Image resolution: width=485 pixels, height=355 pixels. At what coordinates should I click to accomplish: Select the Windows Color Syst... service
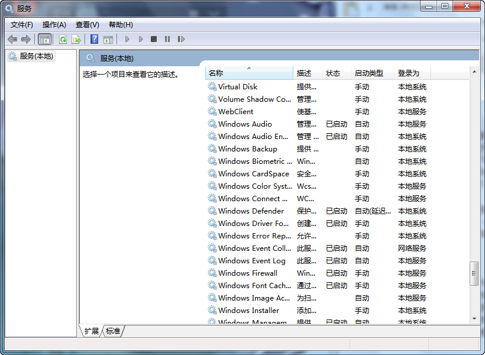255,186
